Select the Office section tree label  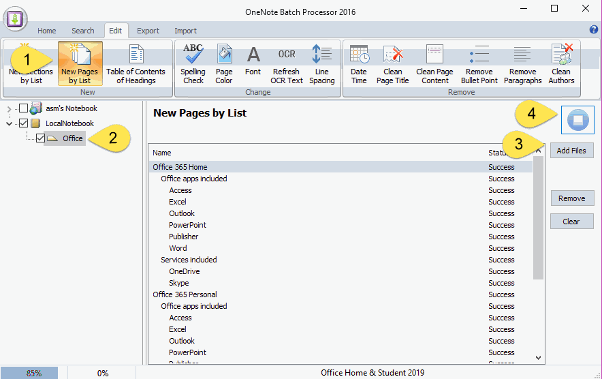click(x=73, y=138)
